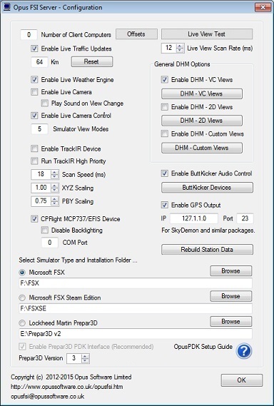274x406 pixels.
Task: Increase Live View Scan Rate value
Action: click(x=180, y=46)
